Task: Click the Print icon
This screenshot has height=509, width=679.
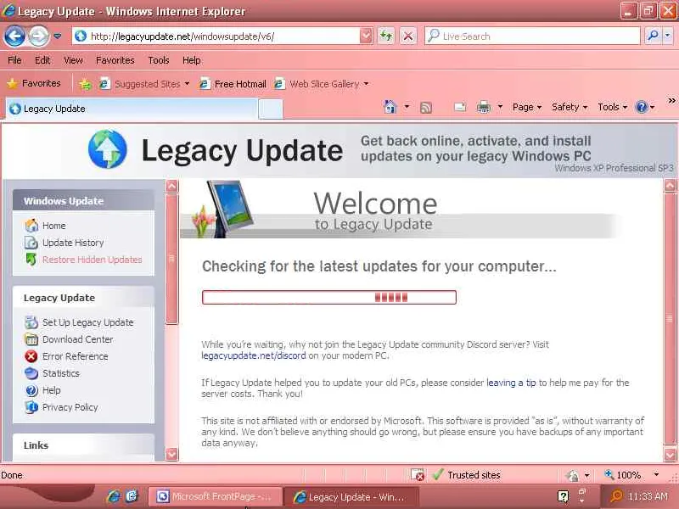Action: tap(483, 107)
